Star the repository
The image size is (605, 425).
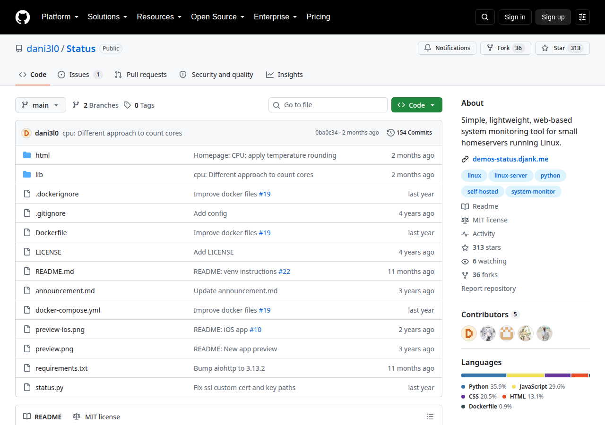(562, 48)
